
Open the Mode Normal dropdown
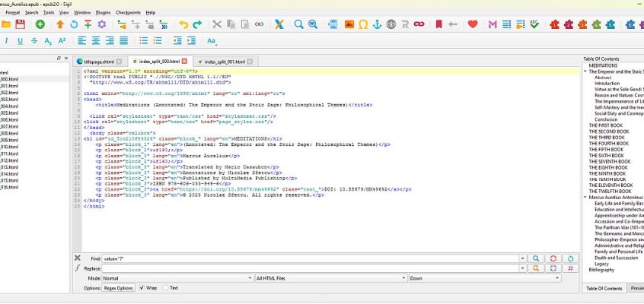(177, 278)
